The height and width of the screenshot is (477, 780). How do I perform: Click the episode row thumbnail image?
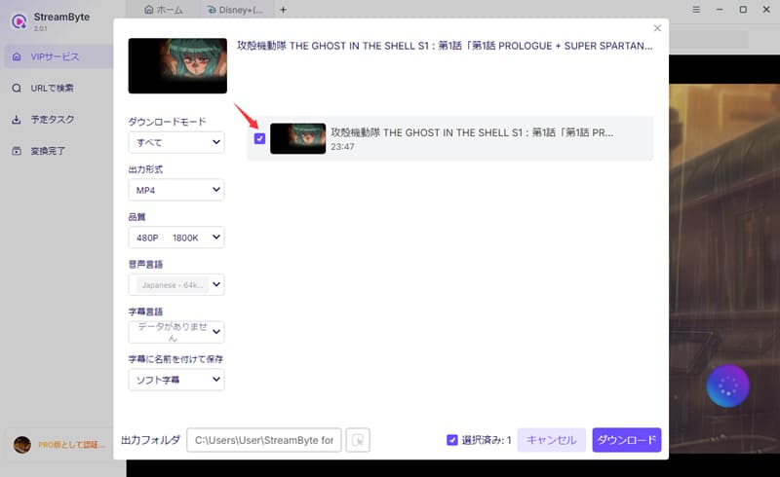point(297,138)
